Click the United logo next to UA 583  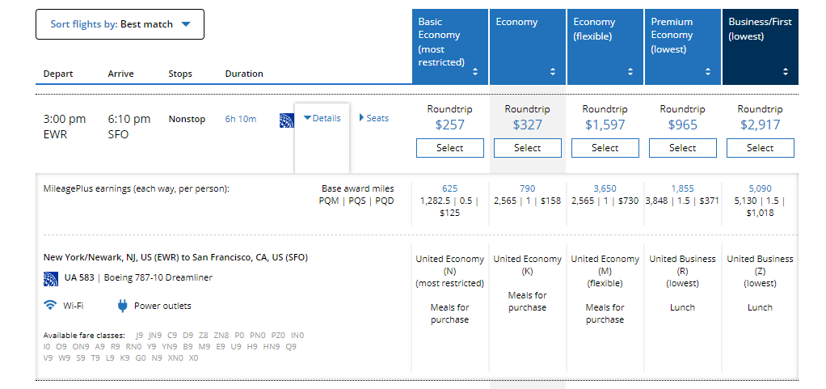coord(51,278)
